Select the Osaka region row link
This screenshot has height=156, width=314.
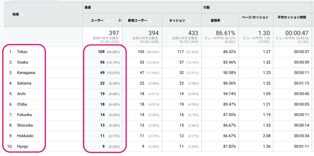[x=23, y=62]
